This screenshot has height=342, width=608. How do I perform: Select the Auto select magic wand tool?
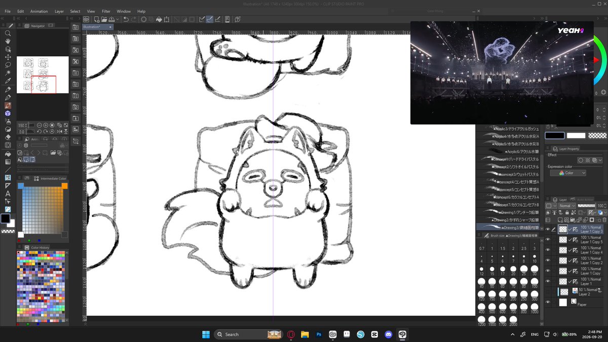pyautogui.click(x=8, y=73)
